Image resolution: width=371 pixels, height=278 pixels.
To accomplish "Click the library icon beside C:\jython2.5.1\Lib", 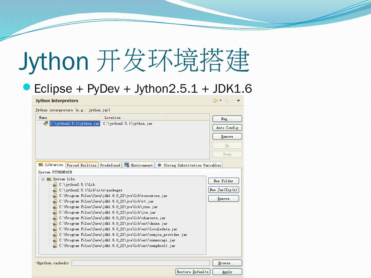I will (55, 185).
